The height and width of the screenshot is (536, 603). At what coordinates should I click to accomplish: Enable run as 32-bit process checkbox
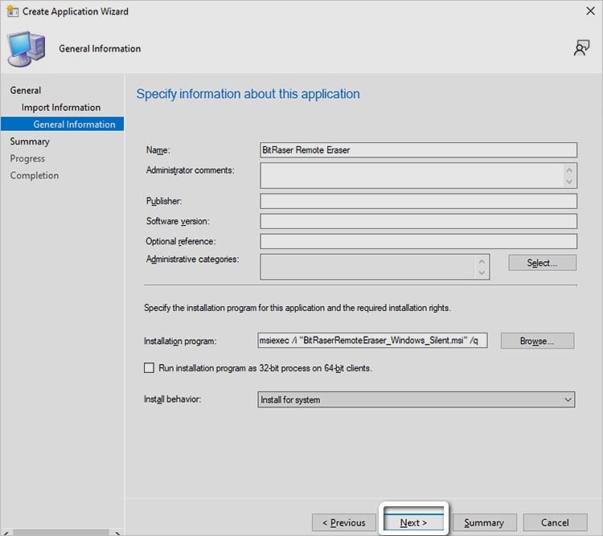[x=149, y=368]
